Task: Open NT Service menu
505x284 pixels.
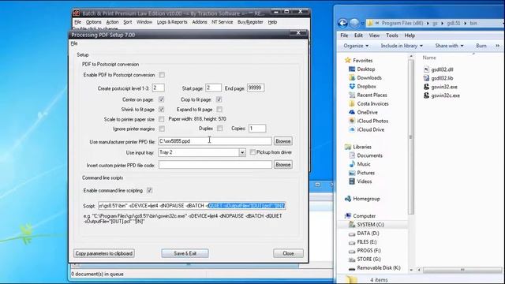Action: click(x=222, y=22)
